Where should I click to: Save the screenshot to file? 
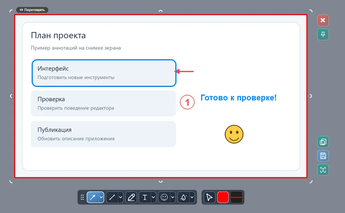pos(323,156)
